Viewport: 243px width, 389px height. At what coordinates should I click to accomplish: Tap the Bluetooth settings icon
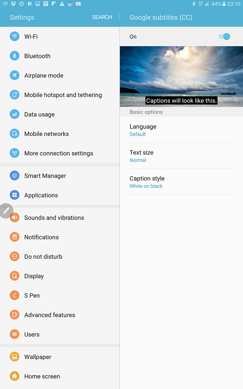pyautogui.click(x=15, y=56)
